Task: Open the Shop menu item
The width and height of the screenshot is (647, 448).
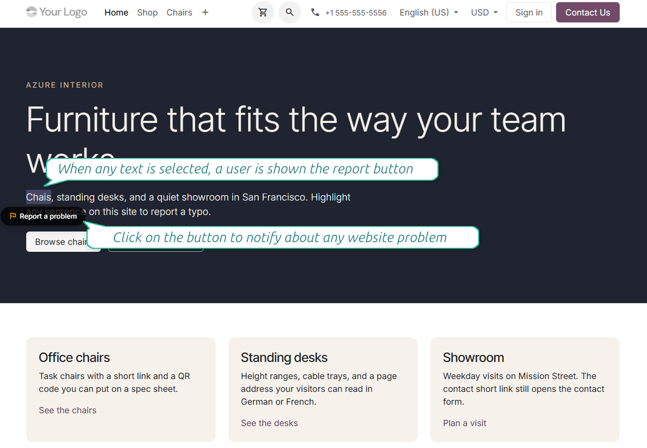Action: 147,13
